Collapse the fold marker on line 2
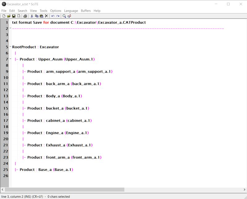 [10, 28]
